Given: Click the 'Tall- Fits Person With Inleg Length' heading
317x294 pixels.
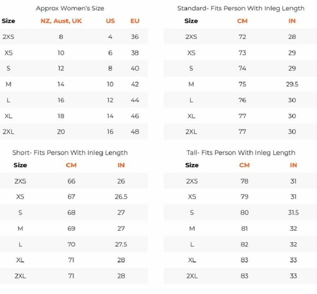Looking at the screenshot, I should (241, 152).
